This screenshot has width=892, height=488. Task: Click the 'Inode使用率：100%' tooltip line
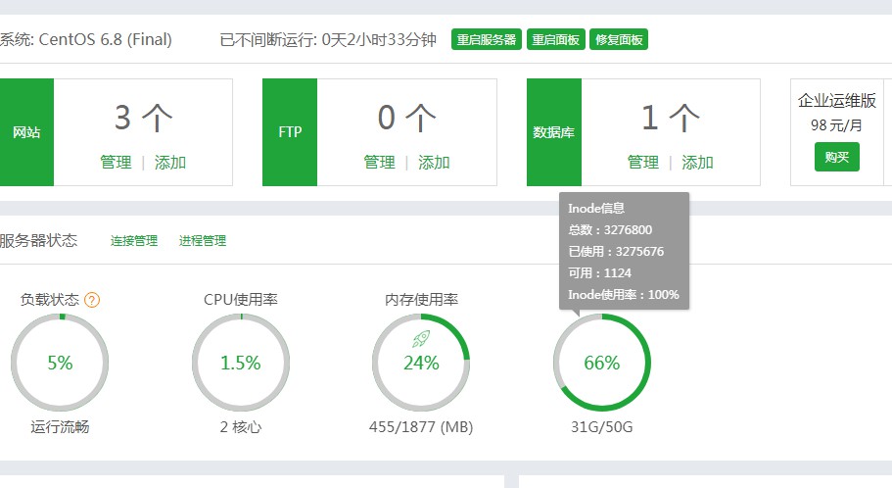624,295
